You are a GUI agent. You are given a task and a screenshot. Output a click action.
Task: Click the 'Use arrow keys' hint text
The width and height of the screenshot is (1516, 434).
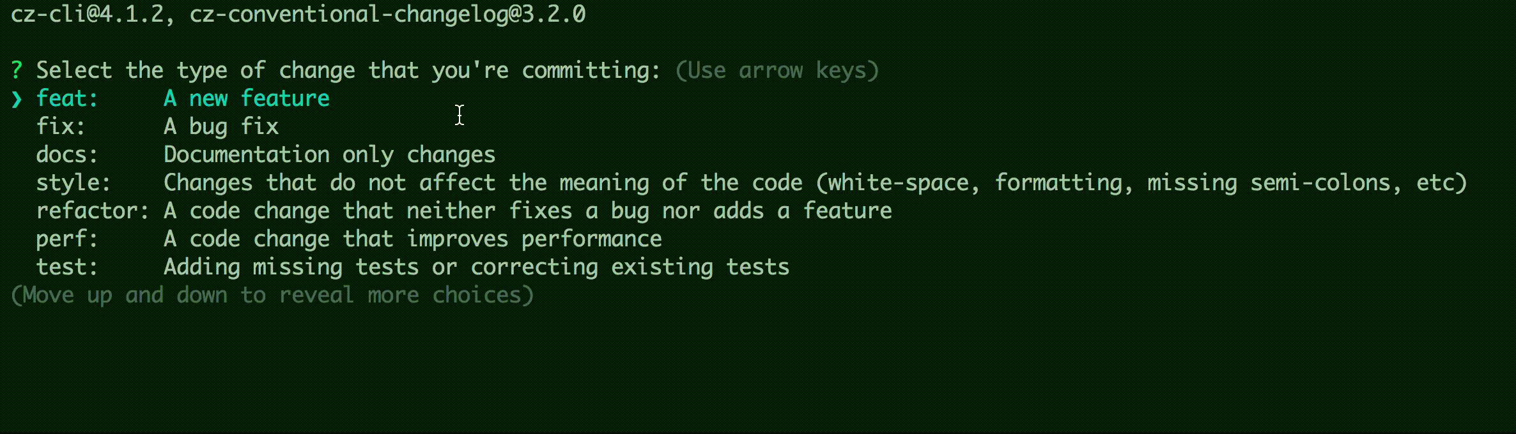[x=777, y=70]
